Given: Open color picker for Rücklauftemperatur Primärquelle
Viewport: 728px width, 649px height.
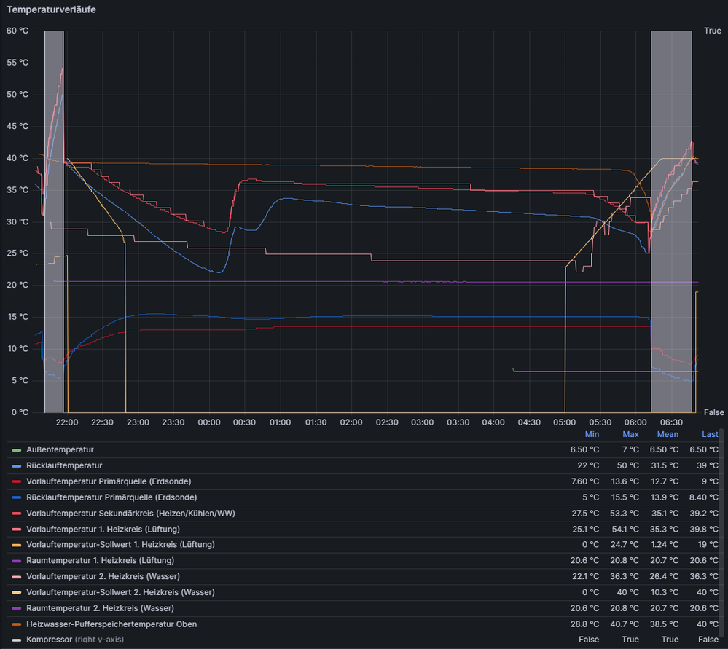Looking at the screenshot, I should [x=17, y=497].
